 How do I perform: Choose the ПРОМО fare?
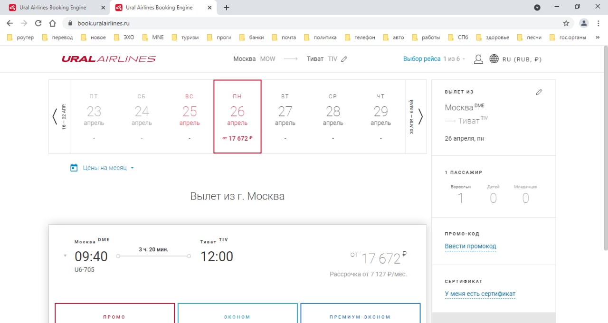[x=114, y=313]
